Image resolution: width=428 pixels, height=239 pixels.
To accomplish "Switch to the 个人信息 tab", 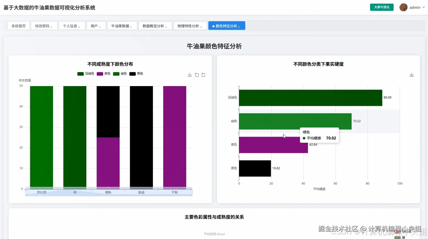I will [x=70, y=26].
